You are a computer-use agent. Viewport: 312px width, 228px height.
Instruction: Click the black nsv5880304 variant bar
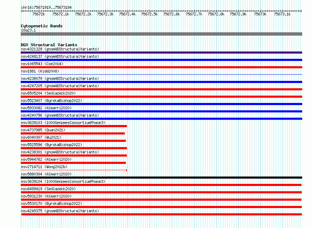(161, 178)
